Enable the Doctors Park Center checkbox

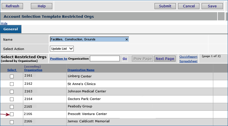tap(12, 99)
